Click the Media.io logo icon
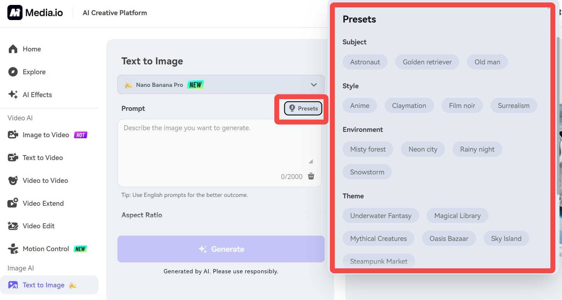Screen dimensions: 562x300 tap(15, 13)
